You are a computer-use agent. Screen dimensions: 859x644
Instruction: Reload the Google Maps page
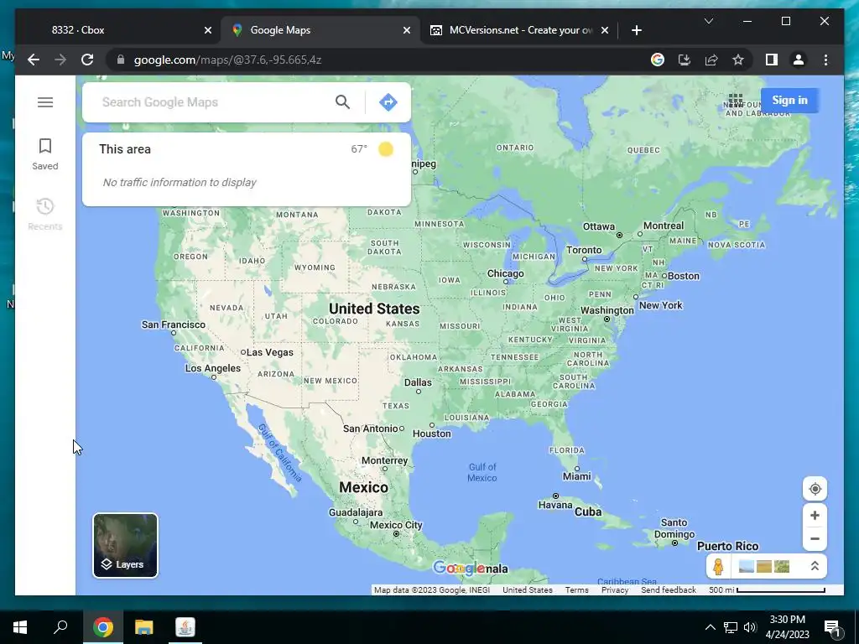[x=87, y=60]
